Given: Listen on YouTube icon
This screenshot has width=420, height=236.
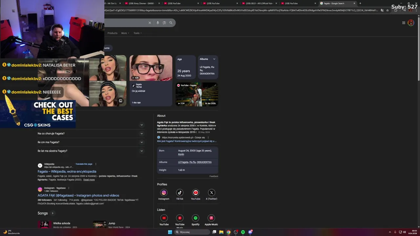Looking at the screenshot, I should point(164,218).
